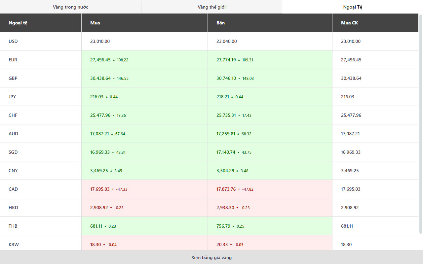
Task: Click the down arrow beside KRW change -0.04
Action: pos(104,245)
